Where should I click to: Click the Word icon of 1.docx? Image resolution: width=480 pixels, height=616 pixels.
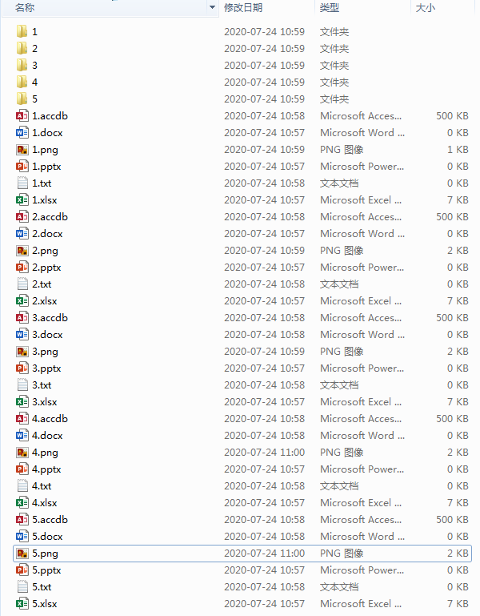click(22, 132)
